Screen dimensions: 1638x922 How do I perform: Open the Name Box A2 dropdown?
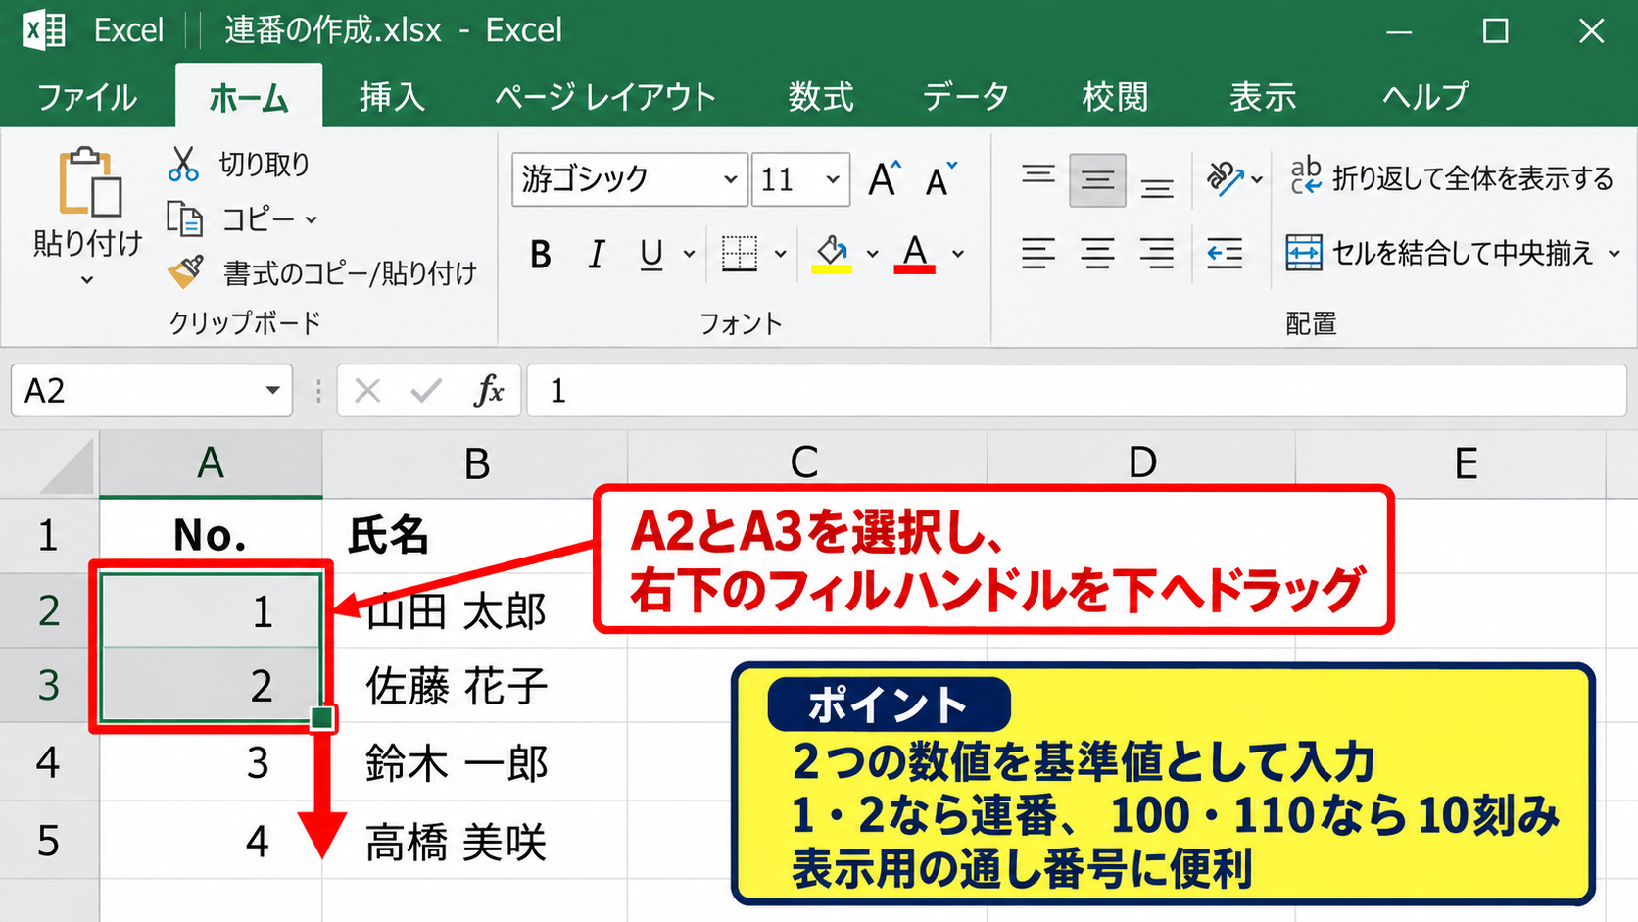(x=272, y=390)
